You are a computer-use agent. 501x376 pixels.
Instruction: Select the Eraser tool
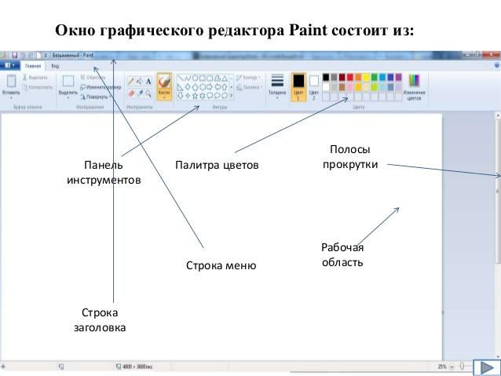[131, 93]
